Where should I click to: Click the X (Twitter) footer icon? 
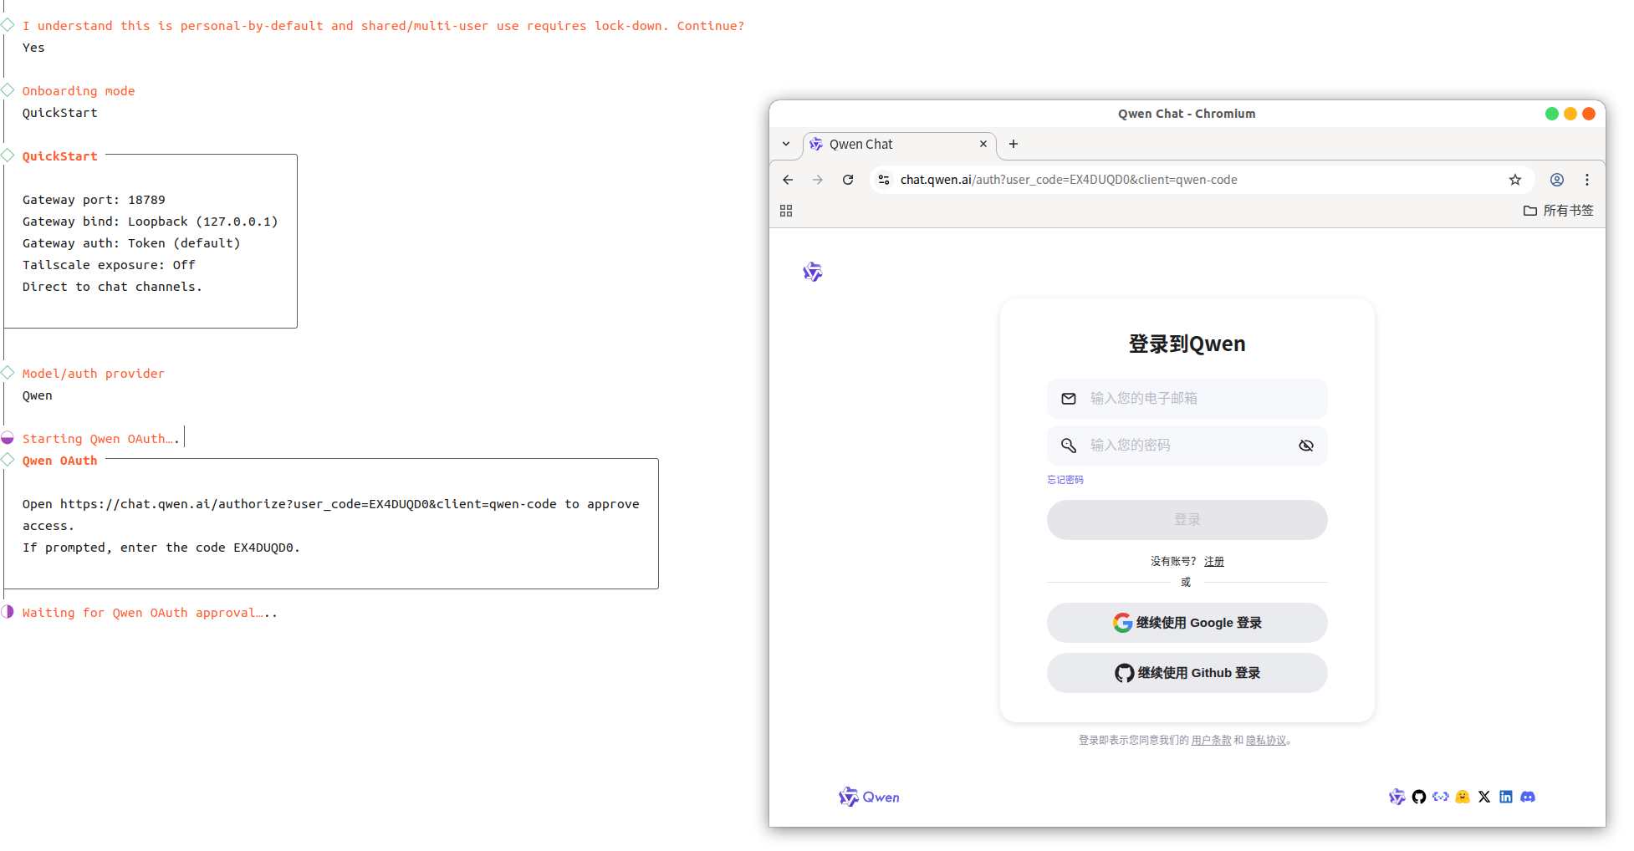[1483, 797]
